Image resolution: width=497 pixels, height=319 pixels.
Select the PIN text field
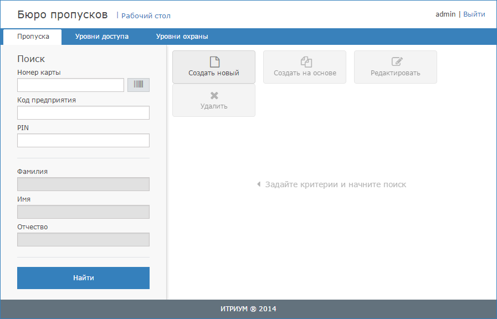(x=83, y=141)
